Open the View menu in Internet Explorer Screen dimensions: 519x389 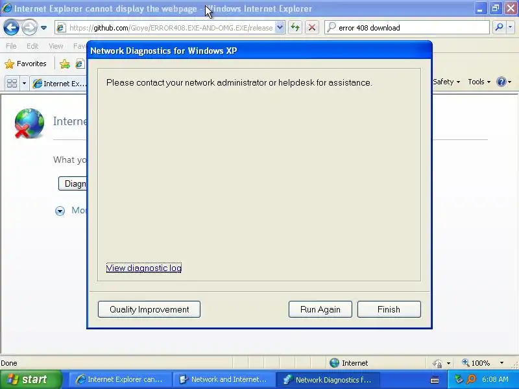tap(56, 46)
